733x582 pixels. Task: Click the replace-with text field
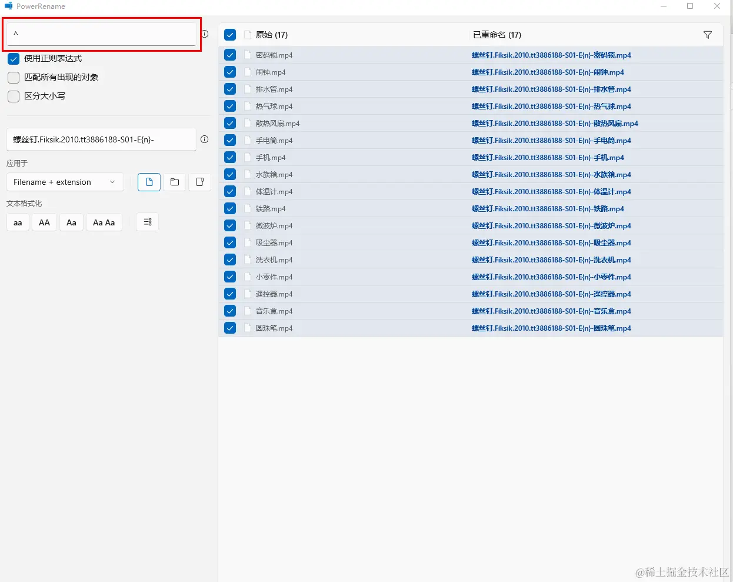coord(101,139)
